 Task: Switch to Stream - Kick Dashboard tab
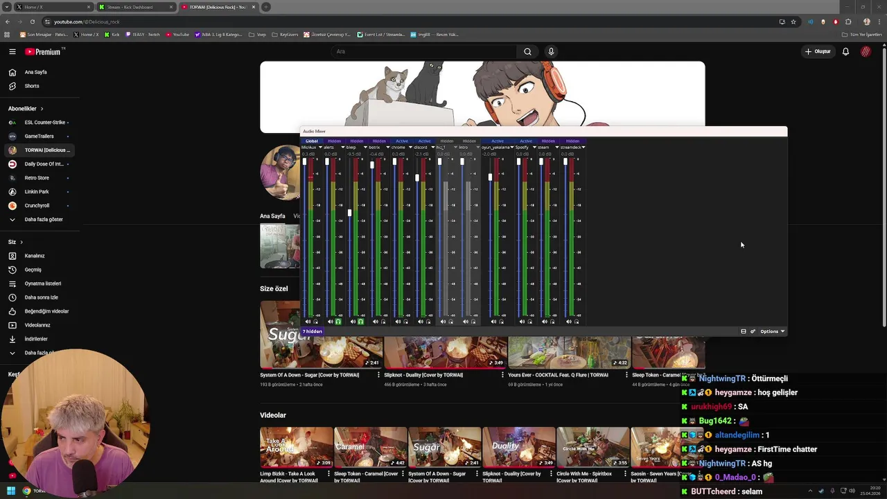click(x=135, y=7)
